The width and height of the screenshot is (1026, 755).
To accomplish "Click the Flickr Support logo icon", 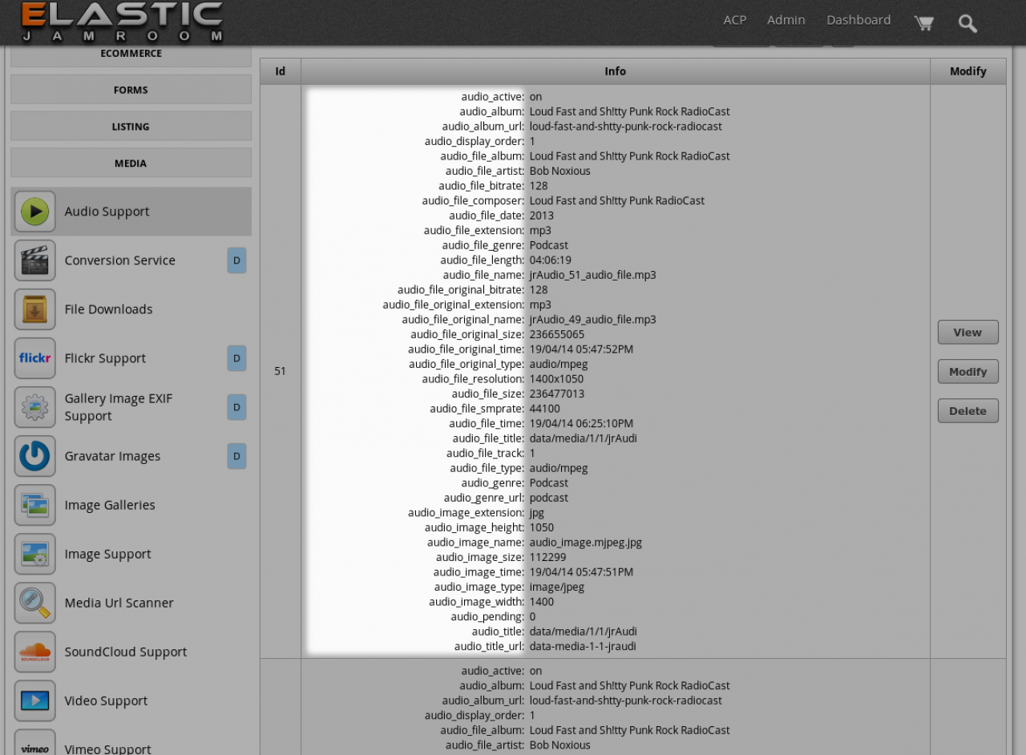I will [34, 358].
